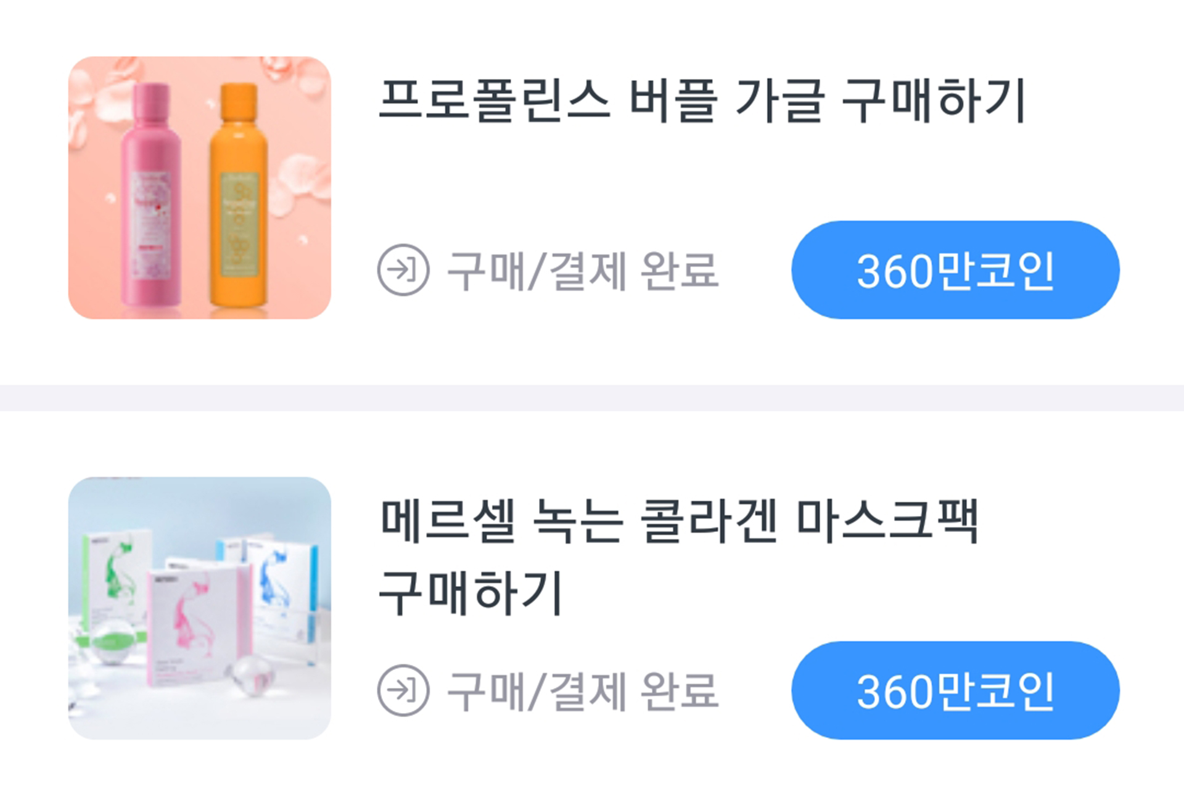Click the 구매하기 text on mask pack second line
This screenshot has height=789, width=1184.
[x=471, y=593]
